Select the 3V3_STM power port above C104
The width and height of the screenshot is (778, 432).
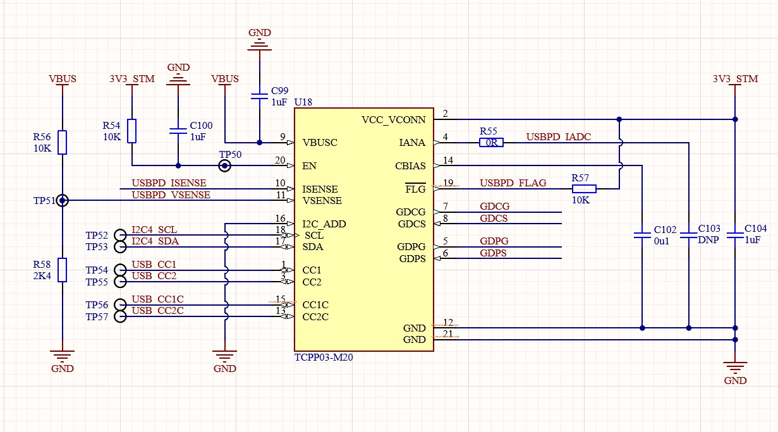pyautogui.click(x=735, y=81)
